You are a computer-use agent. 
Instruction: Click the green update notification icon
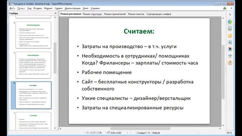click(225, 8)
